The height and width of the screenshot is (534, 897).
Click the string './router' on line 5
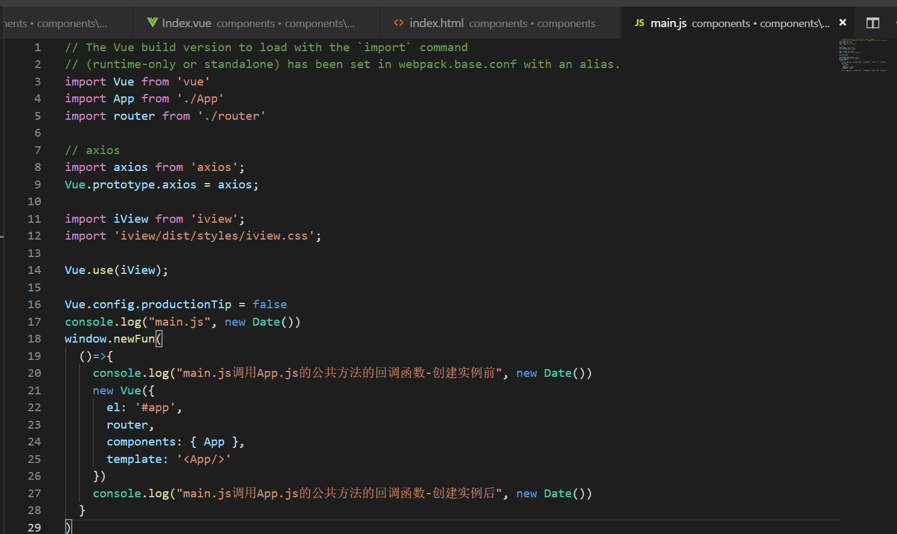click(x=231, y=115)
